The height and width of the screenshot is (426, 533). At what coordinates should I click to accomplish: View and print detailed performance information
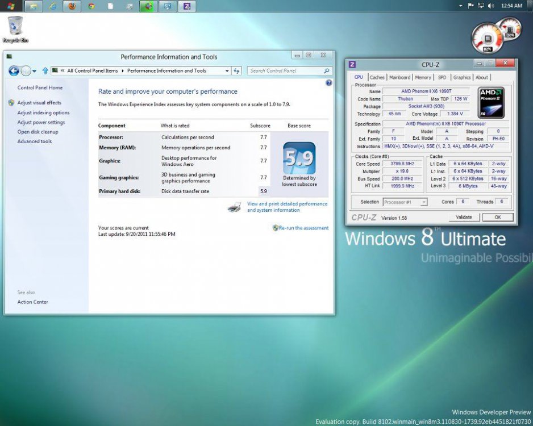click(287, 207)
